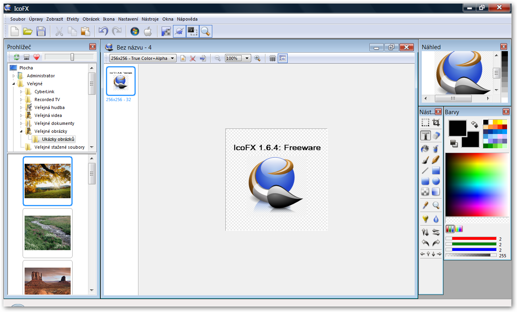Image resolution: width=517 pixels, height=312 pixels.
Task: Open the Soubor menu
Action: 18,19
